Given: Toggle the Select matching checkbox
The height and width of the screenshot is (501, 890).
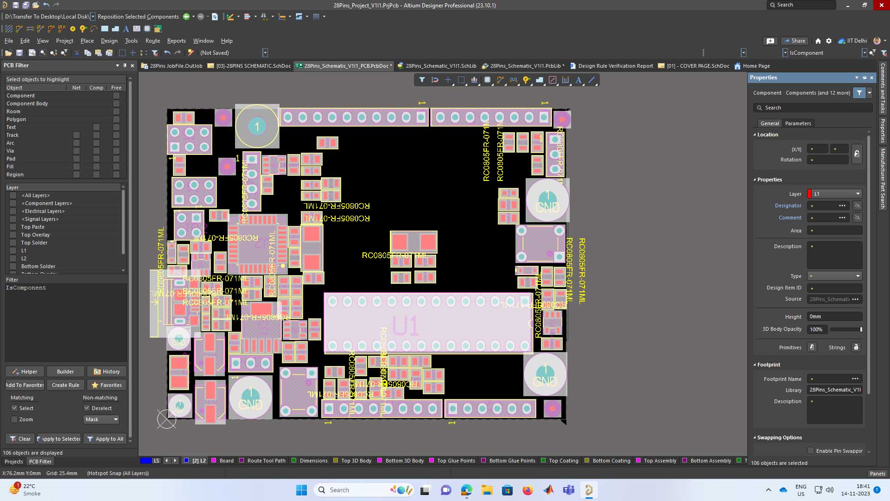Looking at the screenshot, I should tap(14, 408).
